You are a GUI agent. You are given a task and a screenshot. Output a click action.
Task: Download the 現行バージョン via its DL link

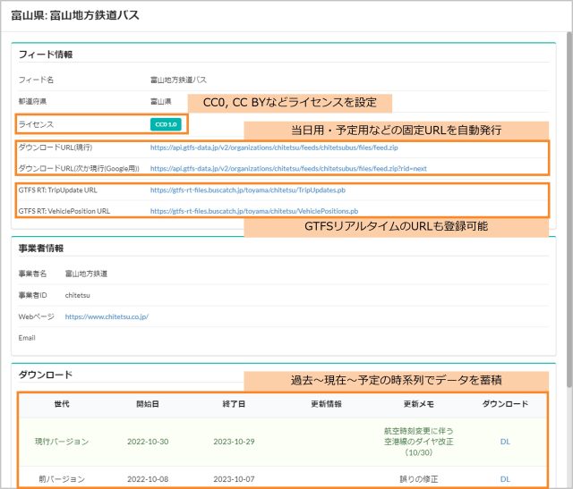pos(506,441)
